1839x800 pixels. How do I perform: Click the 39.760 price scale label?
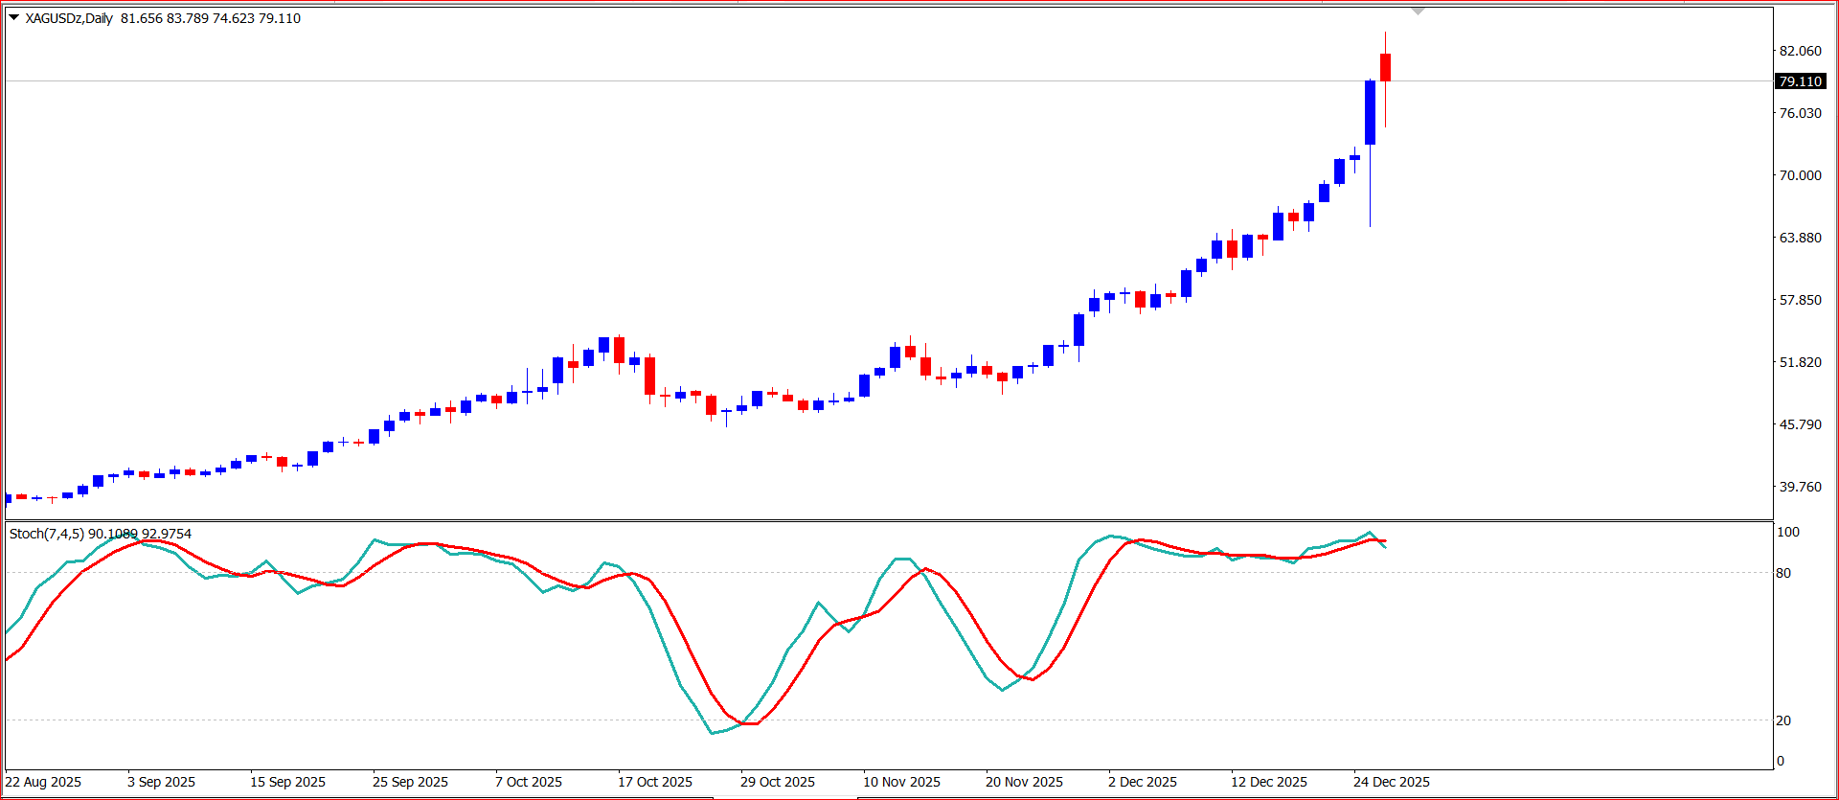pyautogui.click(x=1800, y=487)
